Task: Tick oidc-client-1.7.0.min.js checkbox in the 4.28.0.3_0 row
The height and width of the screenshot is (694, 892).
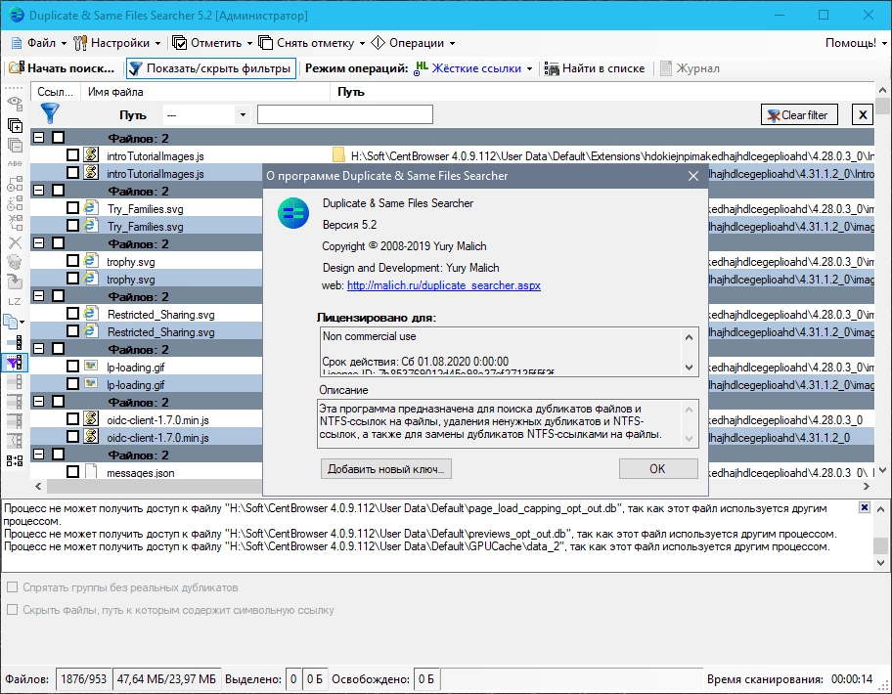Action: [72, 419]
